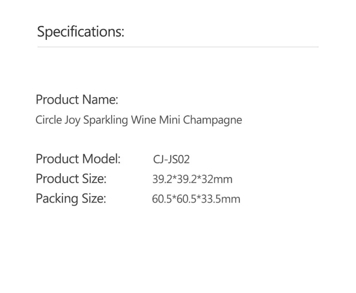Click the word Joy in product name

[x=72, y=120]
